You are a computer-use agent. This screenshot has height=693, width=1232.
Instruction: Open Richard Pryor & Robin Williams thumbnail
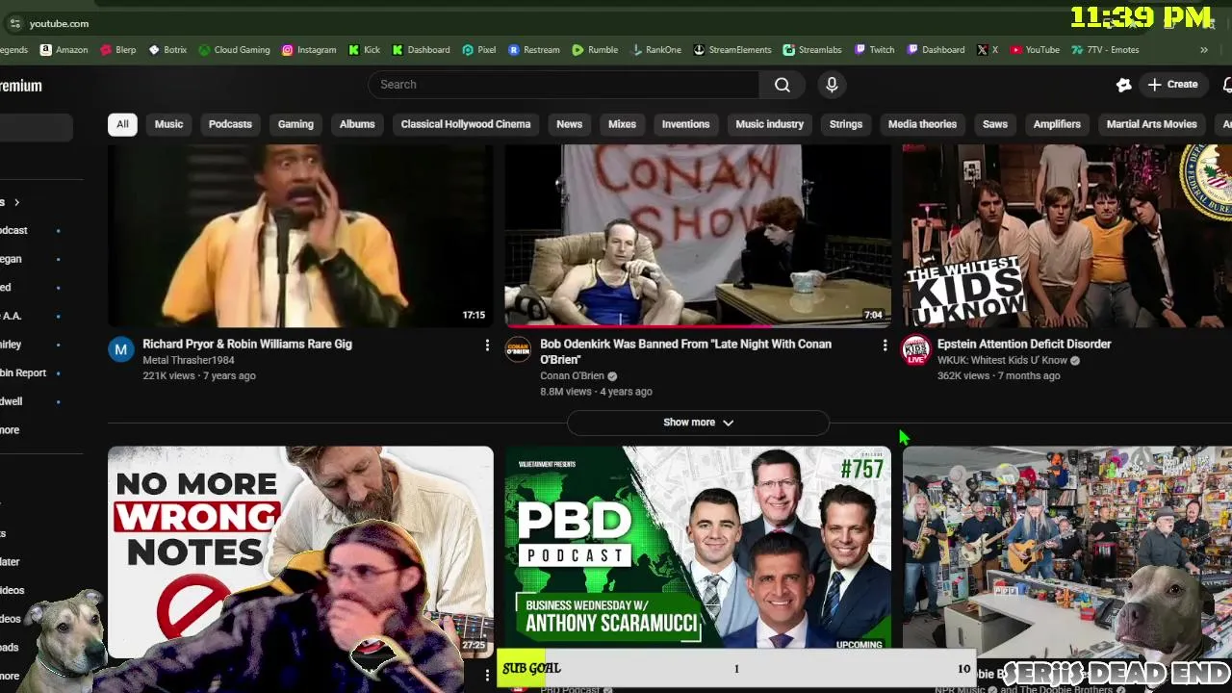click(x=300, y=236)
